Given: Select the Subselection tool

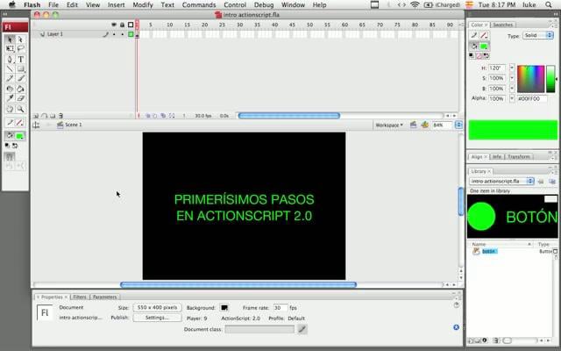Looking at the screenshot, I should (20, 39).
